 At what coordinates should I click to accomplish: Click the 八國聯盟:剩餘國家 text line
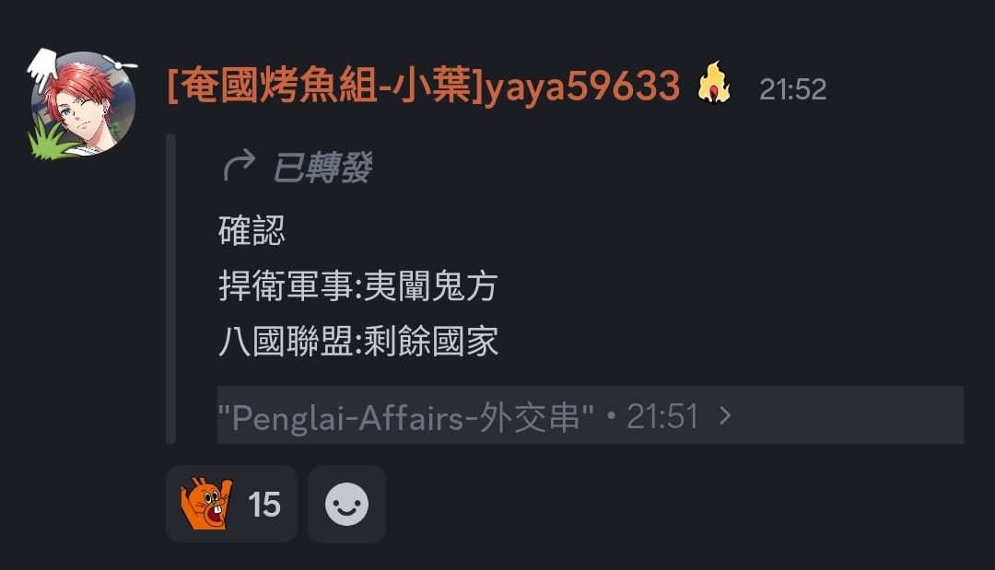357,341
